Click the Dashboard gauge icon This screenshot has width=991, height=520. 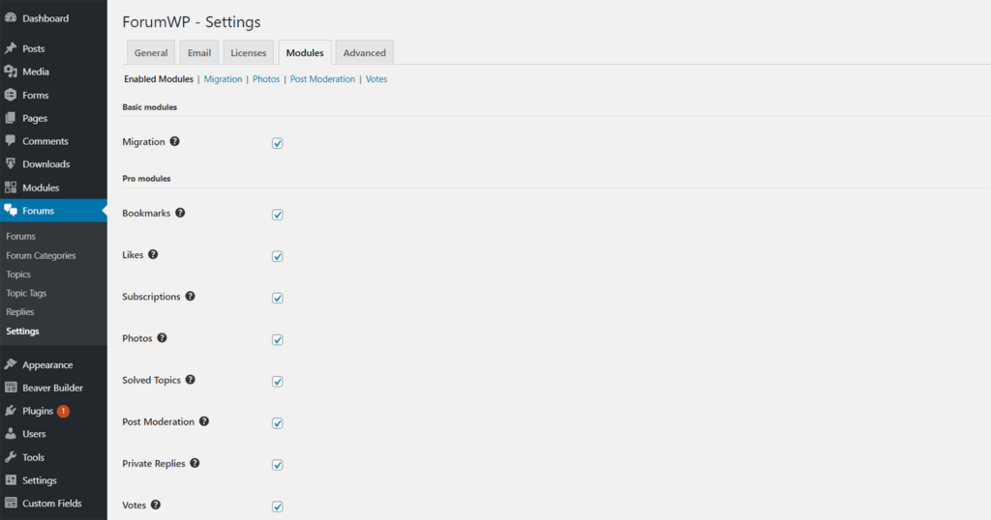tap(11, 18)
